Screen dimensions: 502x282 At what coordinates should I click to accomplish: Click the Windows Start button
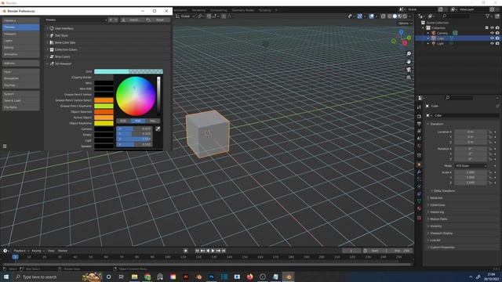6,277
